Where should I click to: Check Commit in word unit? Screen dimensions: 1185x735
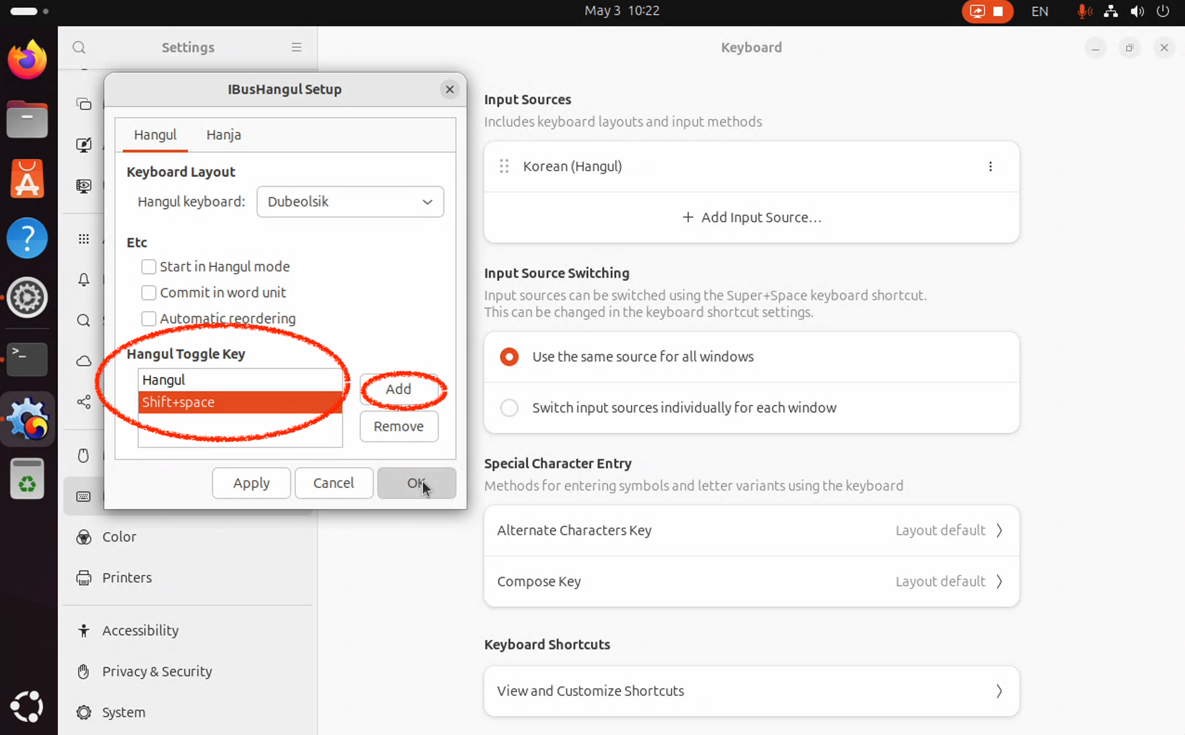[148, 293]
